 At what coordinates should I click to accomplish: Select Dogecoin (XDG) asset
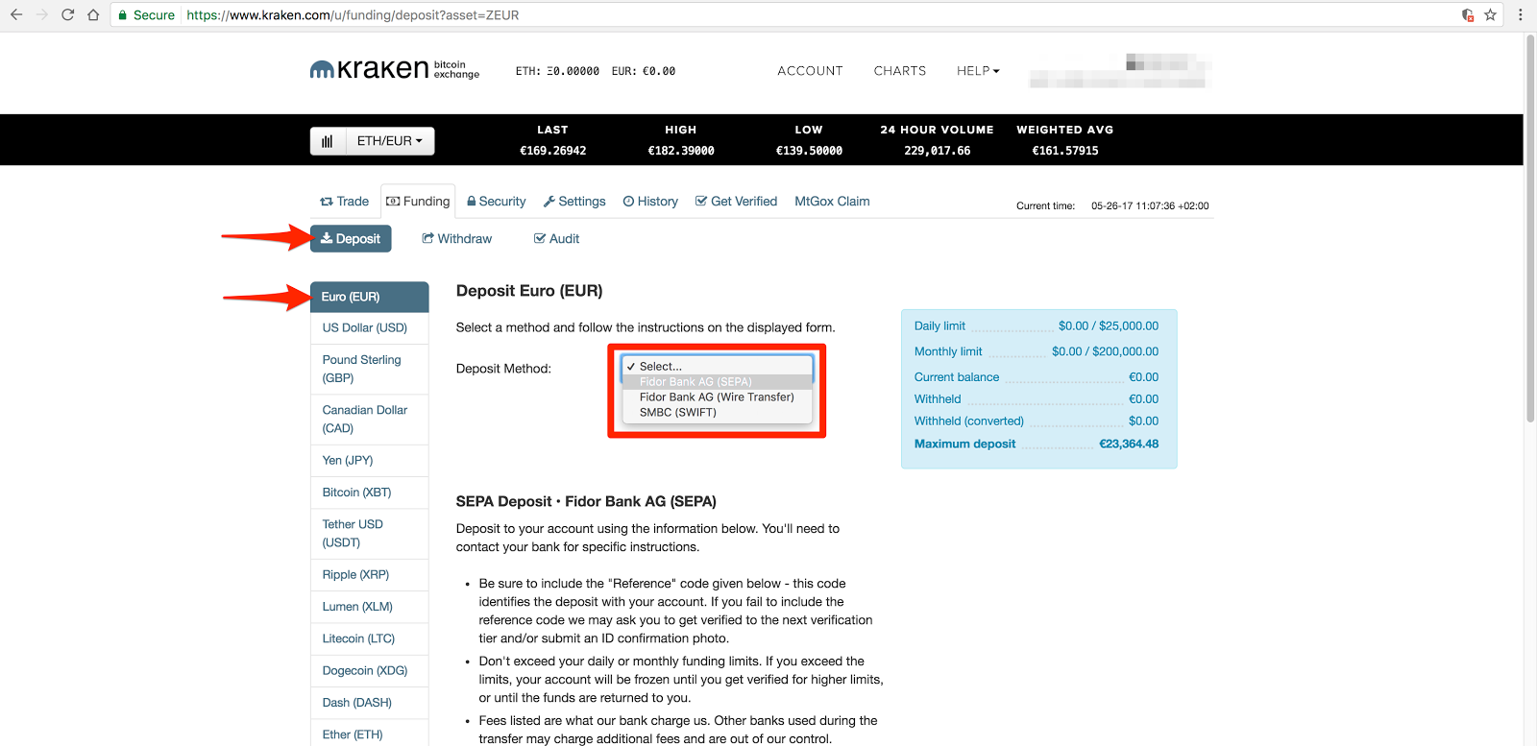pyautogui.click(x=370, y=670)
